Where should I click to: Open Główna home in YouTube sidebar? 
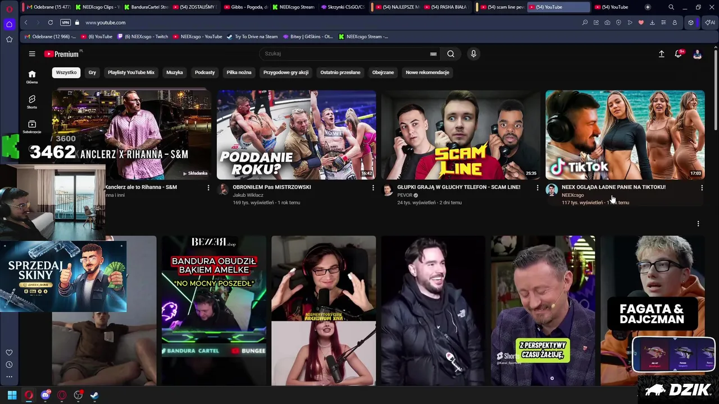(x=32, y=77)
